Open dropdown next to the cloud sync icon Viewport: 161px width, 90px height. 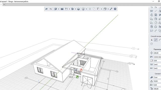point(86,9)
